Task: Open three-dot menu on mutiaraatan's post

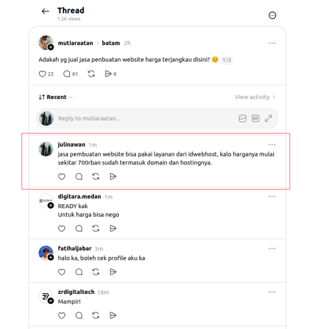Action: pos(272,43)
